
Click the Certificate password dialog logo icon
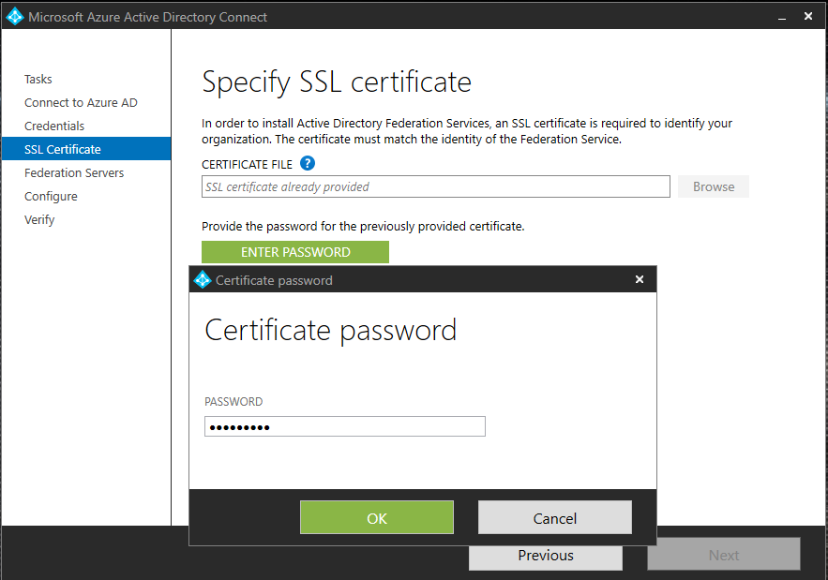pos(203,279)
